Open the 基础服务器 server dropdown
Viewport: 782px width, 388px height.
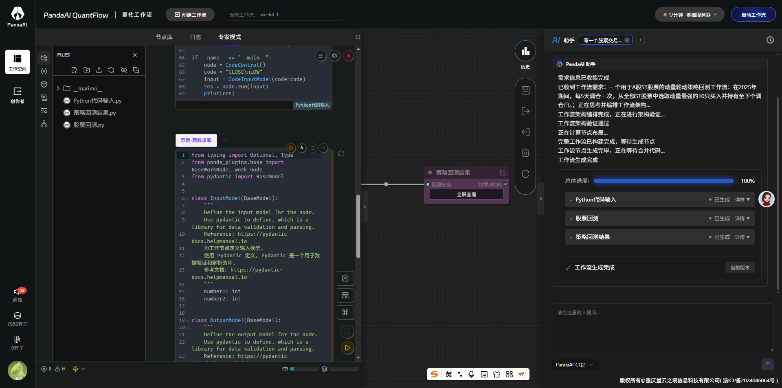(x=689, y=15)
